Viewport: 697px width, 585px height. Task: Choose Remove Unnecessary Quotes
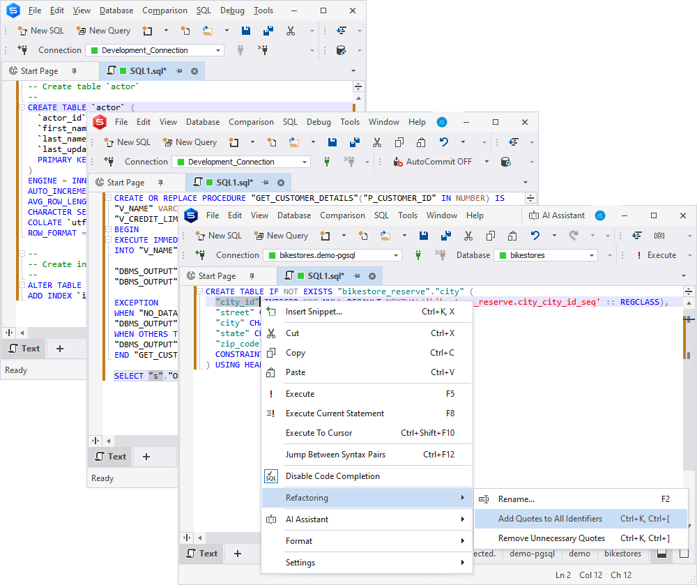coord(581,538)
